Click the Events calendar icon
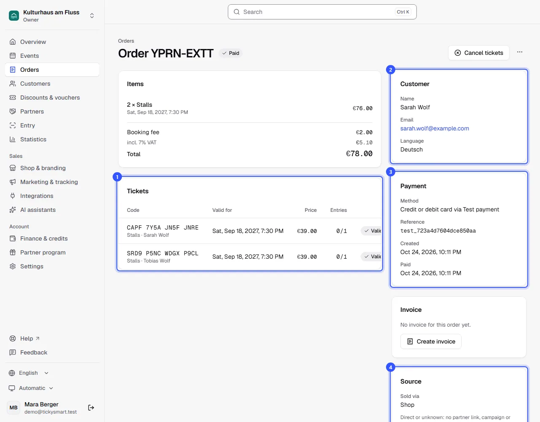The width and height of the screenshot is (540, 422). tap(13, 56)
